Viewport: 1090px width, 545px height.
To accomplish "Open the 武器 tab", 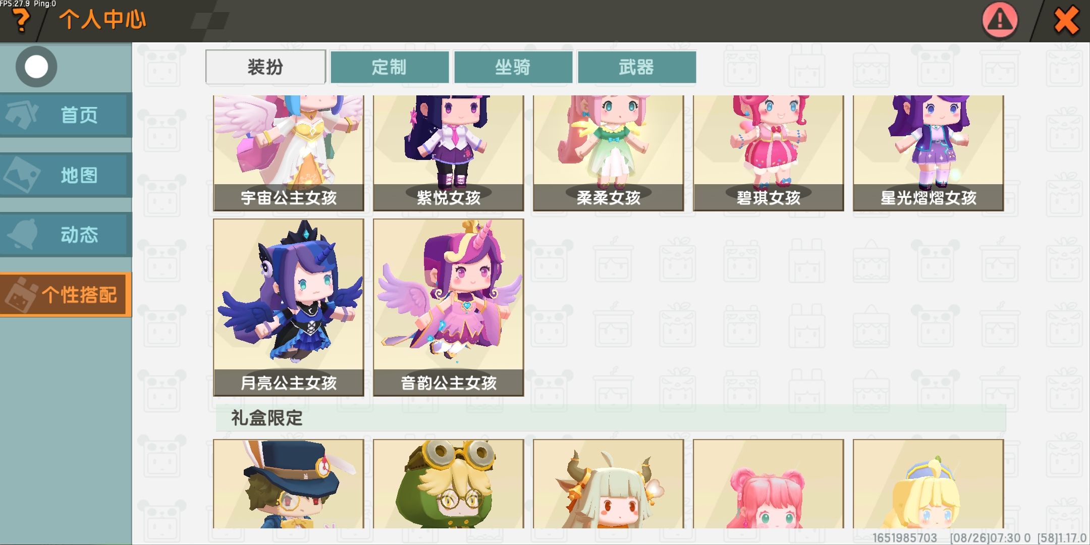I will (x=636, y=67).
